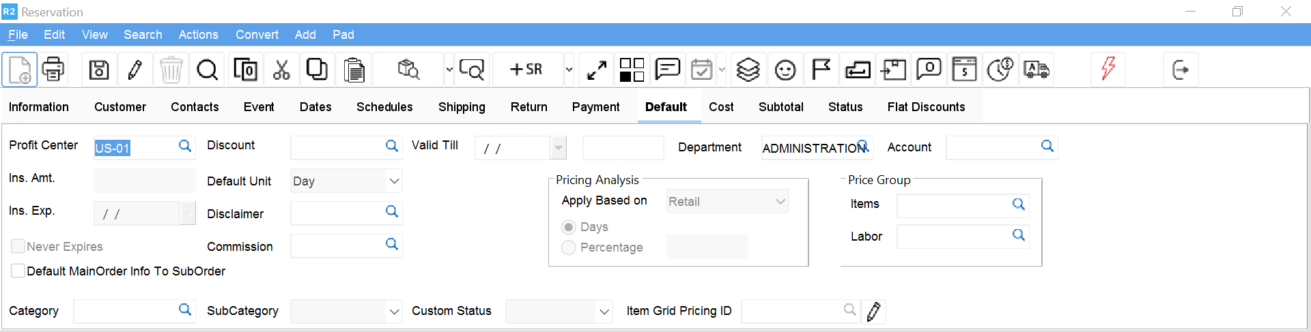The width and height of the screenshot is (1311, 332).
Task: Click the clipboard paste icon
Action: coord(354,70)
